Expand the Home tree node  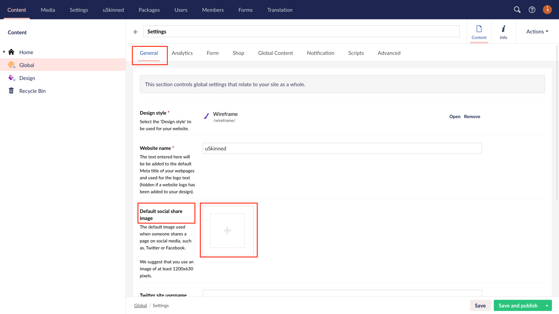coord(3,52)
